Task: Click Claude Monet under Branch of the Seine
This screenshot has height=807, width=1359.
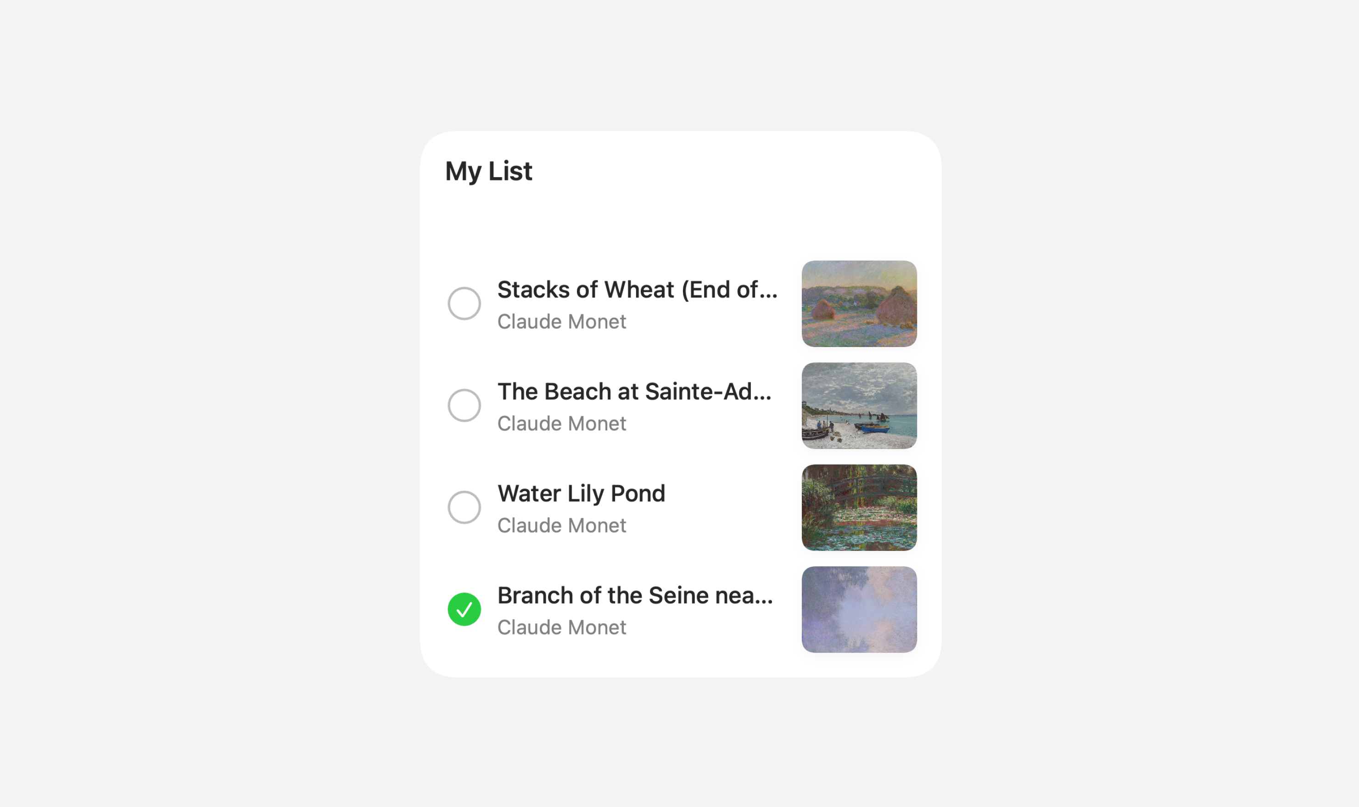Action: pyautogui.click(x=561, y=627)
